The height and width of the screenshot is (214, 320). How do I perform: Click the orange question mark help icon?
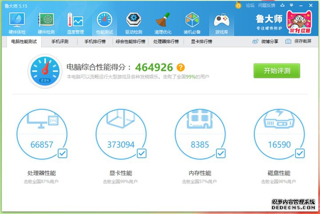(x=180, y=67)
